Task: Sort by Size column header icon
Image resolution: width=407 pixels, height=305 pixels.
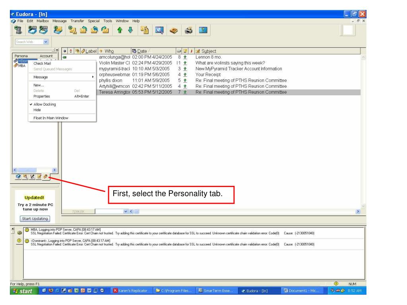Action: pyautogui.click(x=179, y=51)
